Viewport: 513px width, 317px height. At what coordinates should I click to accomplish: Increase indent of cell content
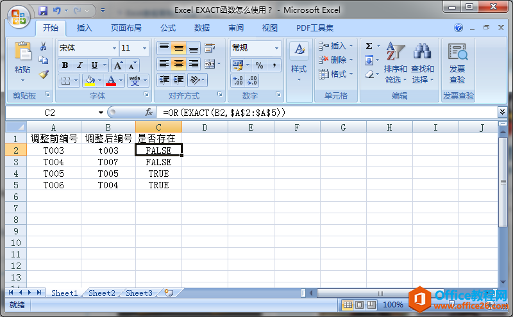[x=179, y=80]
